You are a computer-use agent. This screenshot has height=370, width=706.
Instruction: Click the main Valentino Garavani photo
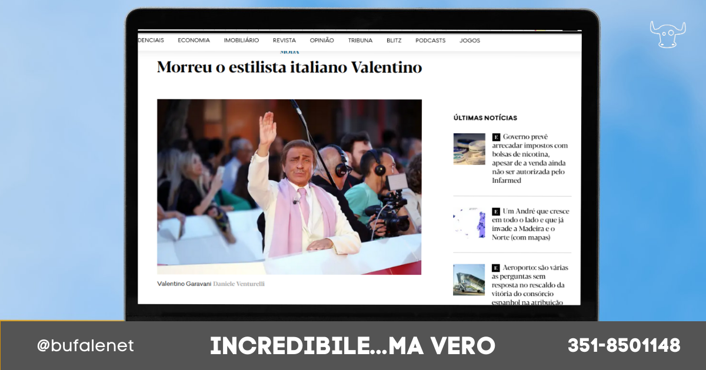(289, 186)
